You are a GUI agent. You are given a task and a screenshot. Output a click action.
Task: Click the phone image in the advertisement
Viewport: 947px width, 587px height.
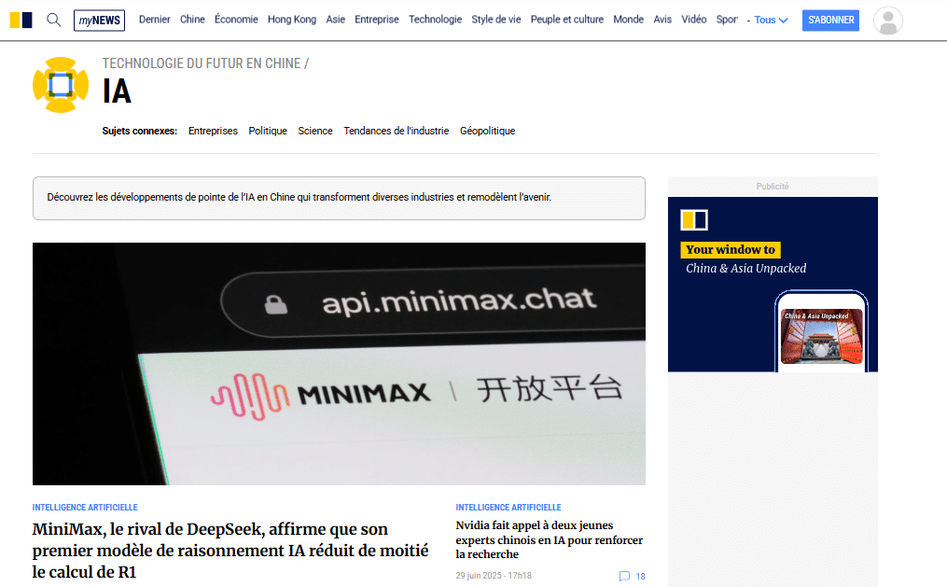click(x=821, y=331)
